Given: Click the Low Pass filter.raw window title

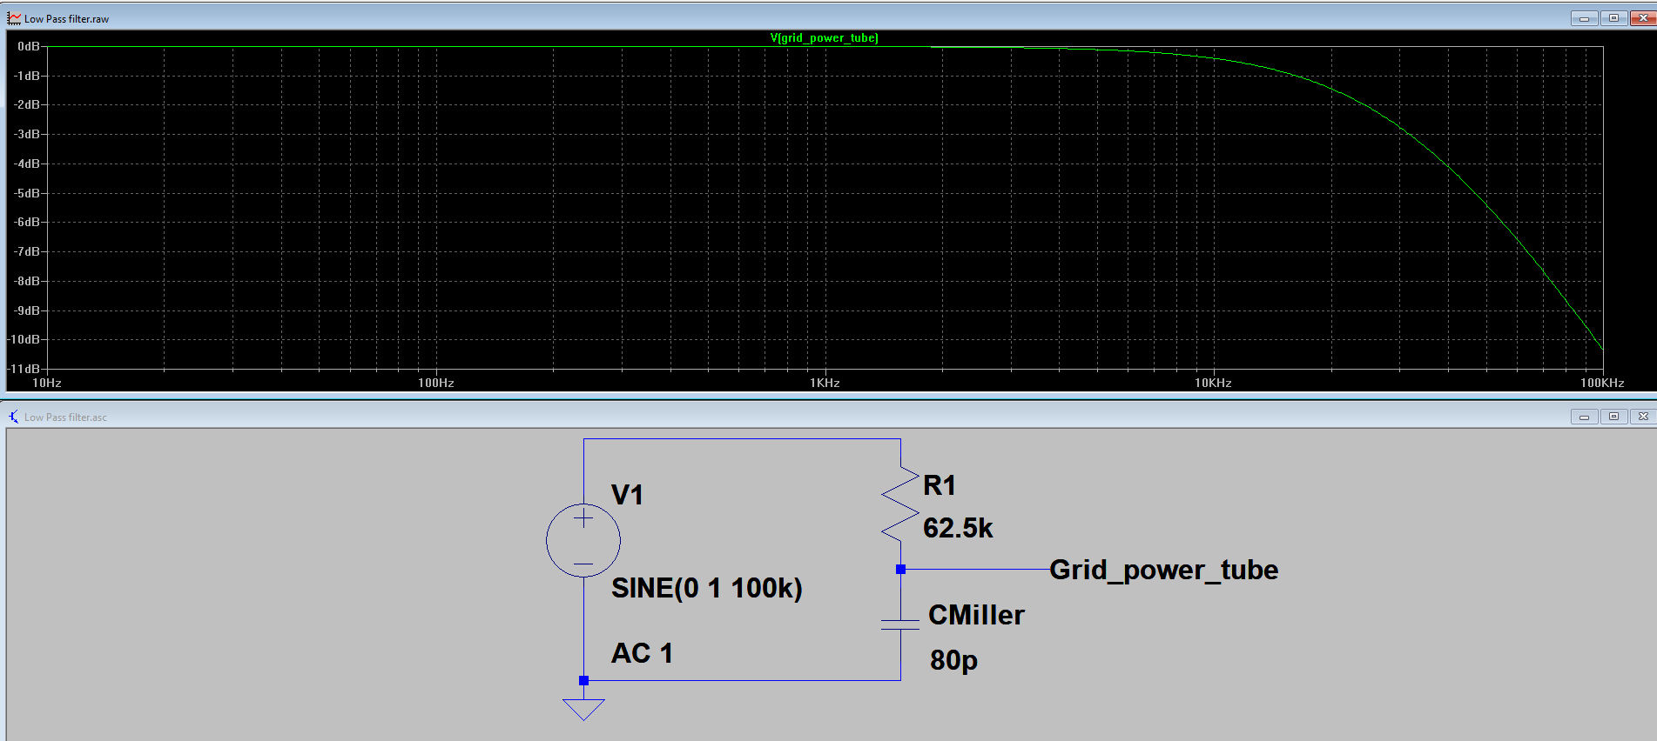Looking at the screenshot, I should coord(66,18).
